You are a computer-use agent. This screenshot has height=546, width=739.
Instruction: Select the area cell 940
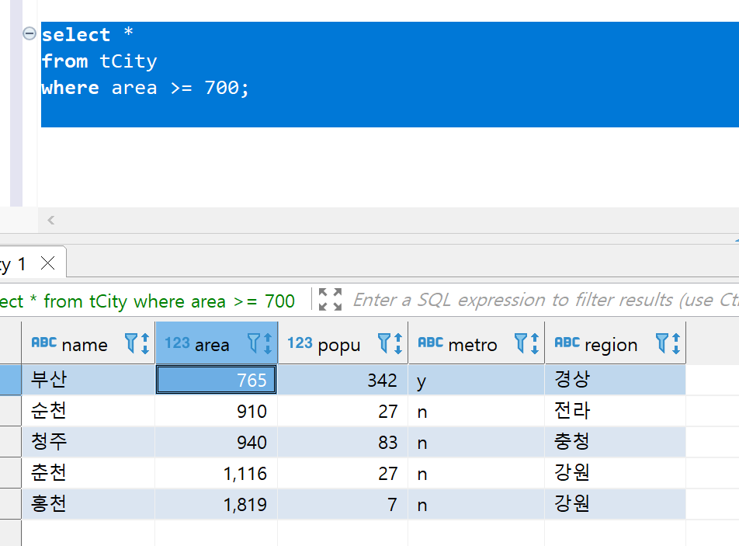(217, 442)
